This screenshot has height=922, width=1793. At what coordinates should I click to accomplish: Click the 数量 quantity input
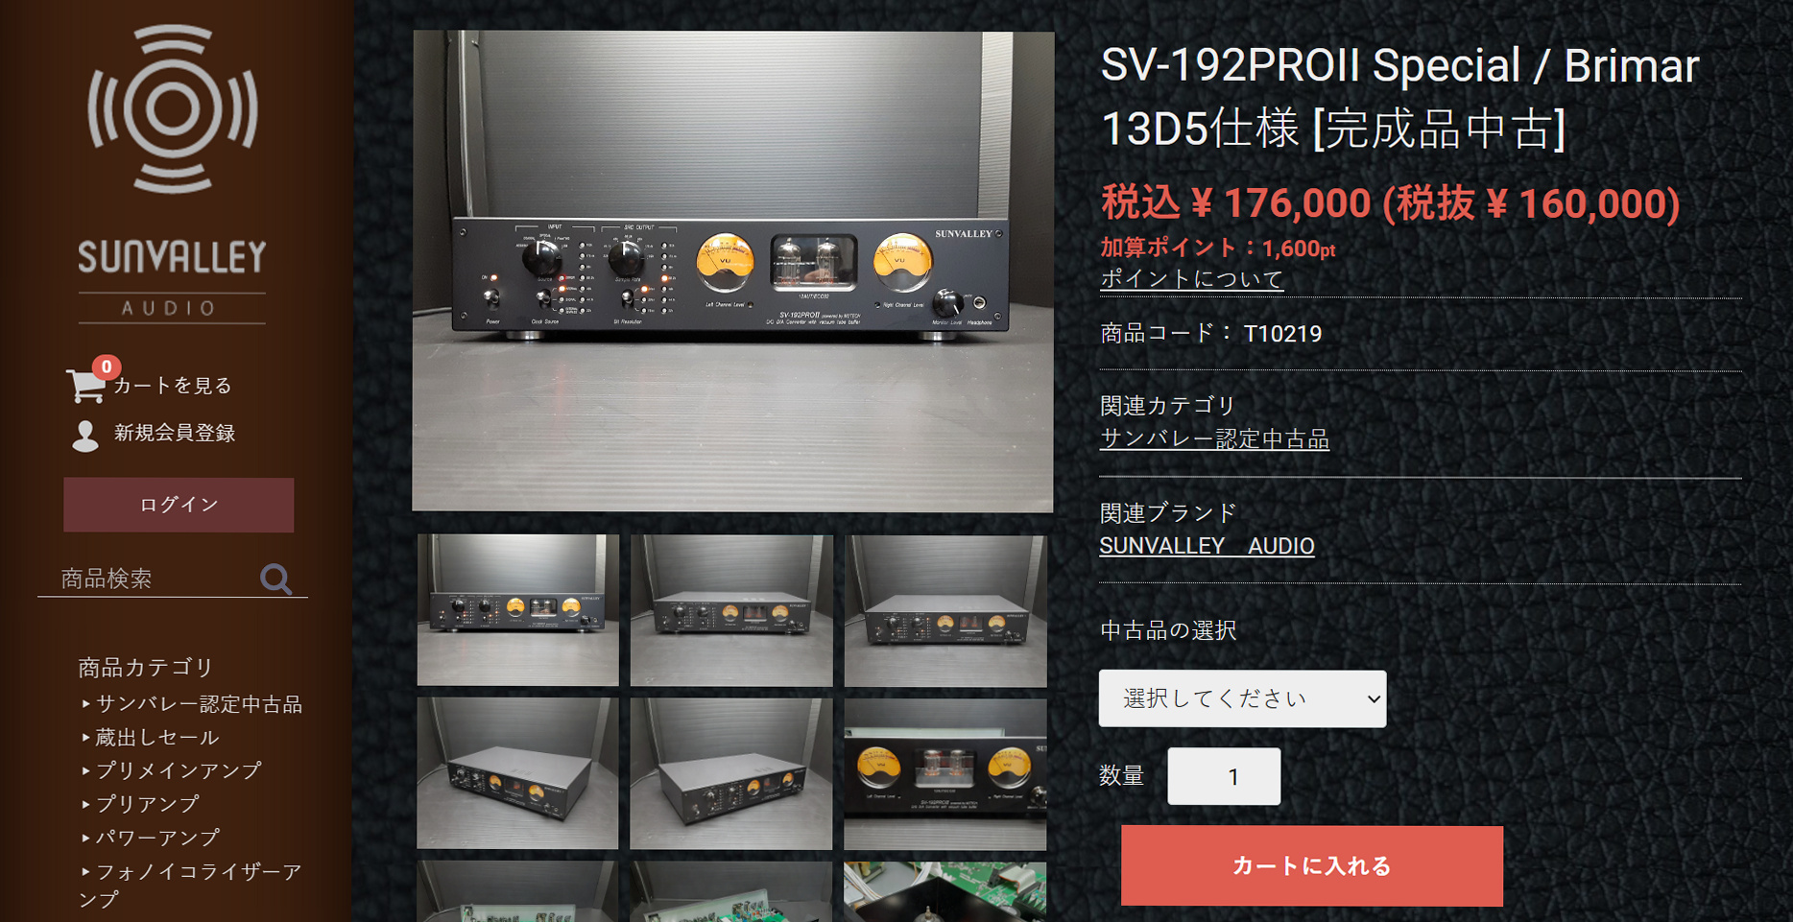tap(1224, 776)
